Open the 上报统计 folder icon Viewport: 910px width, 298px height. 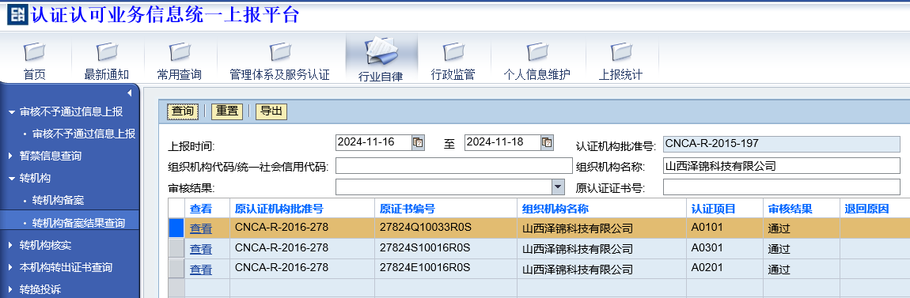[x=621, y=52]
